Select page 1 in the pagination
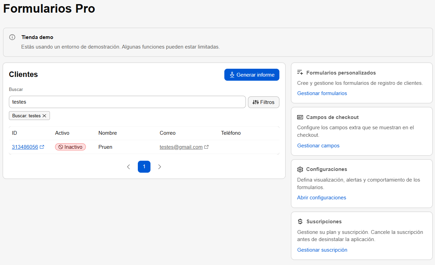Screen dimensions: 435x265 pos(144,167)
